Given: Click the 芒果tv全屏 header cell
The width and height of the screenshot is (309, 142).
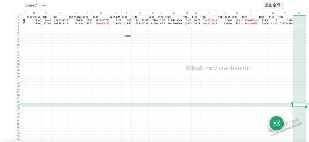Looking at the screenshot, I should (x=224, y=17).
